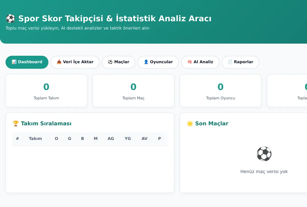
Task: Click the G column header
Action: pyautogui.click(x=70, y=139)
